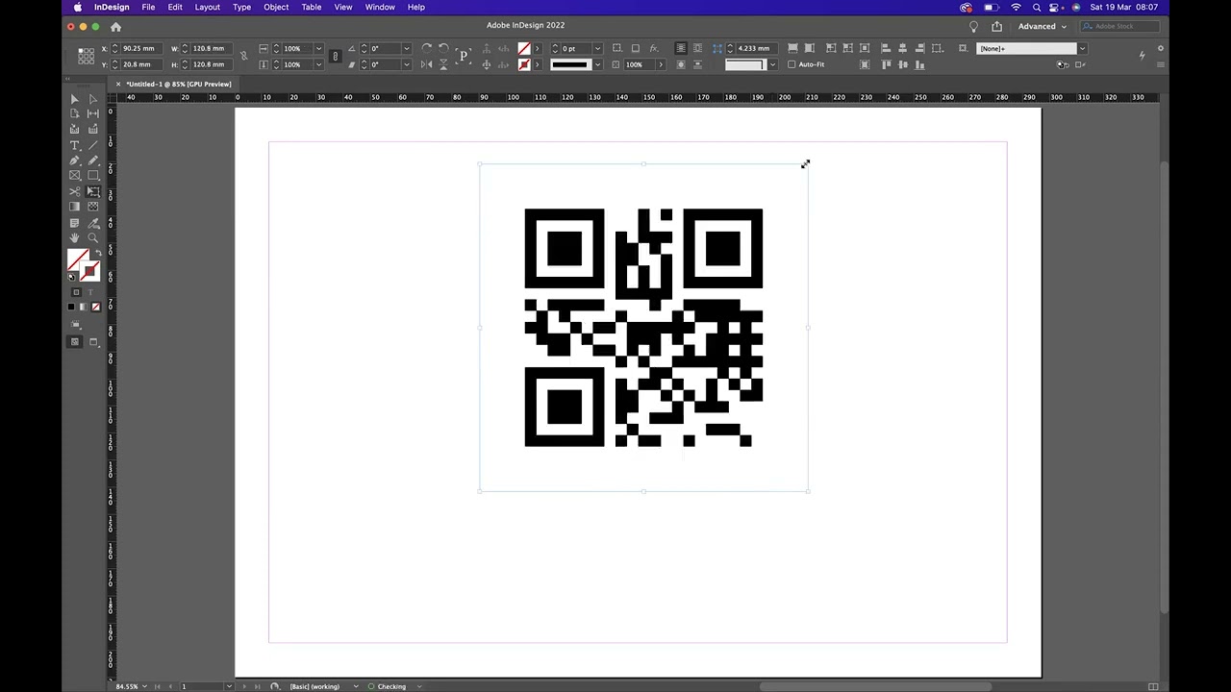
Task: Select the Gradient Swatch tool
Action: (x=74, y=206)
